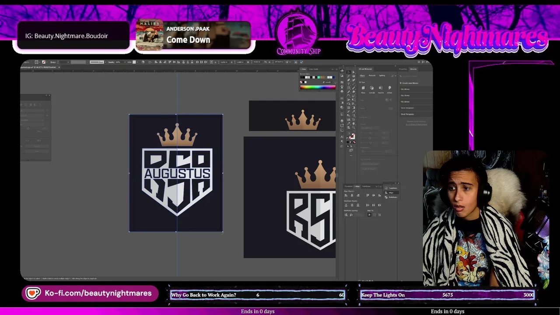560x315 pixels.
Task: Click Transform in floating icon dock
Action: tap(391, 188)
